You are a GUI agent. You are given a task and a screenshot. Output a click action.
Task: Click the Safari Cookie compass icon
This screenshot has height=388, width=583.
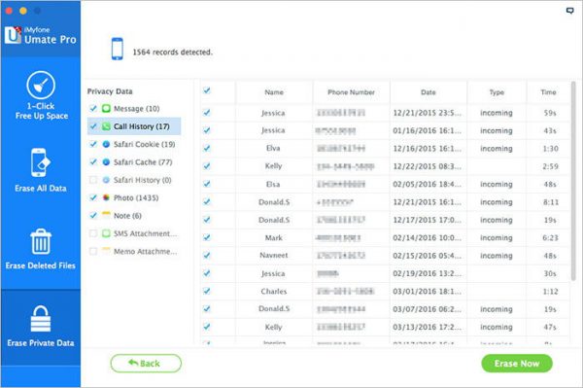point(106,144)
